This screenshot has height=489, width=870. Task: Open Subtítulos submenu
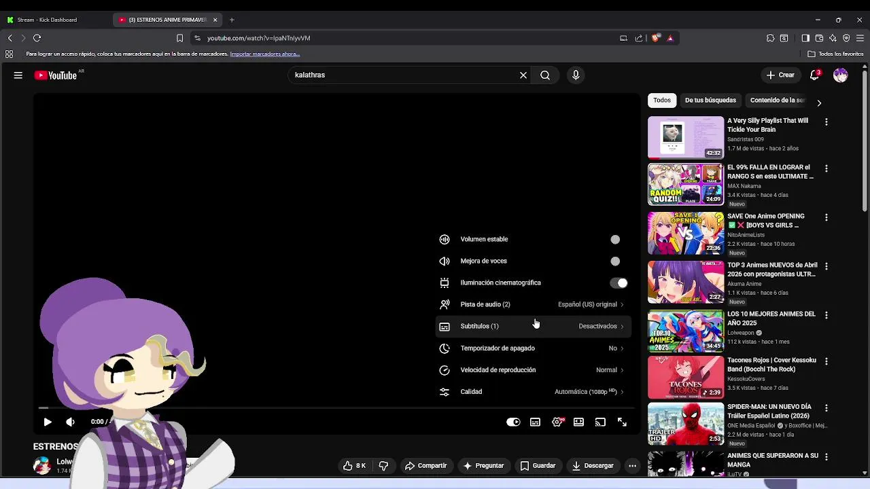pos(533,326)
